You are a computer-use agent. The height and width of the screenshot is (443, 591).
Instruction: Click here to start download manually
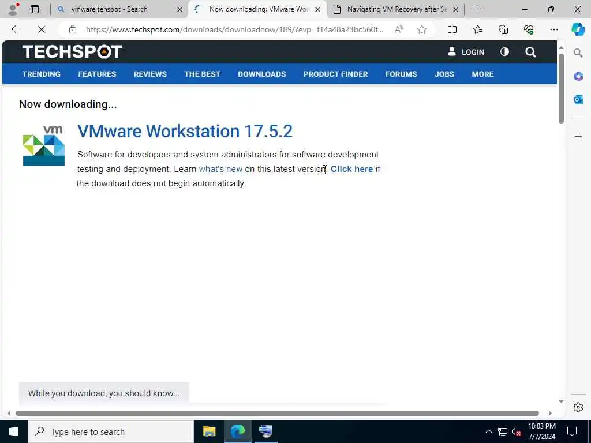click(351, 169)
